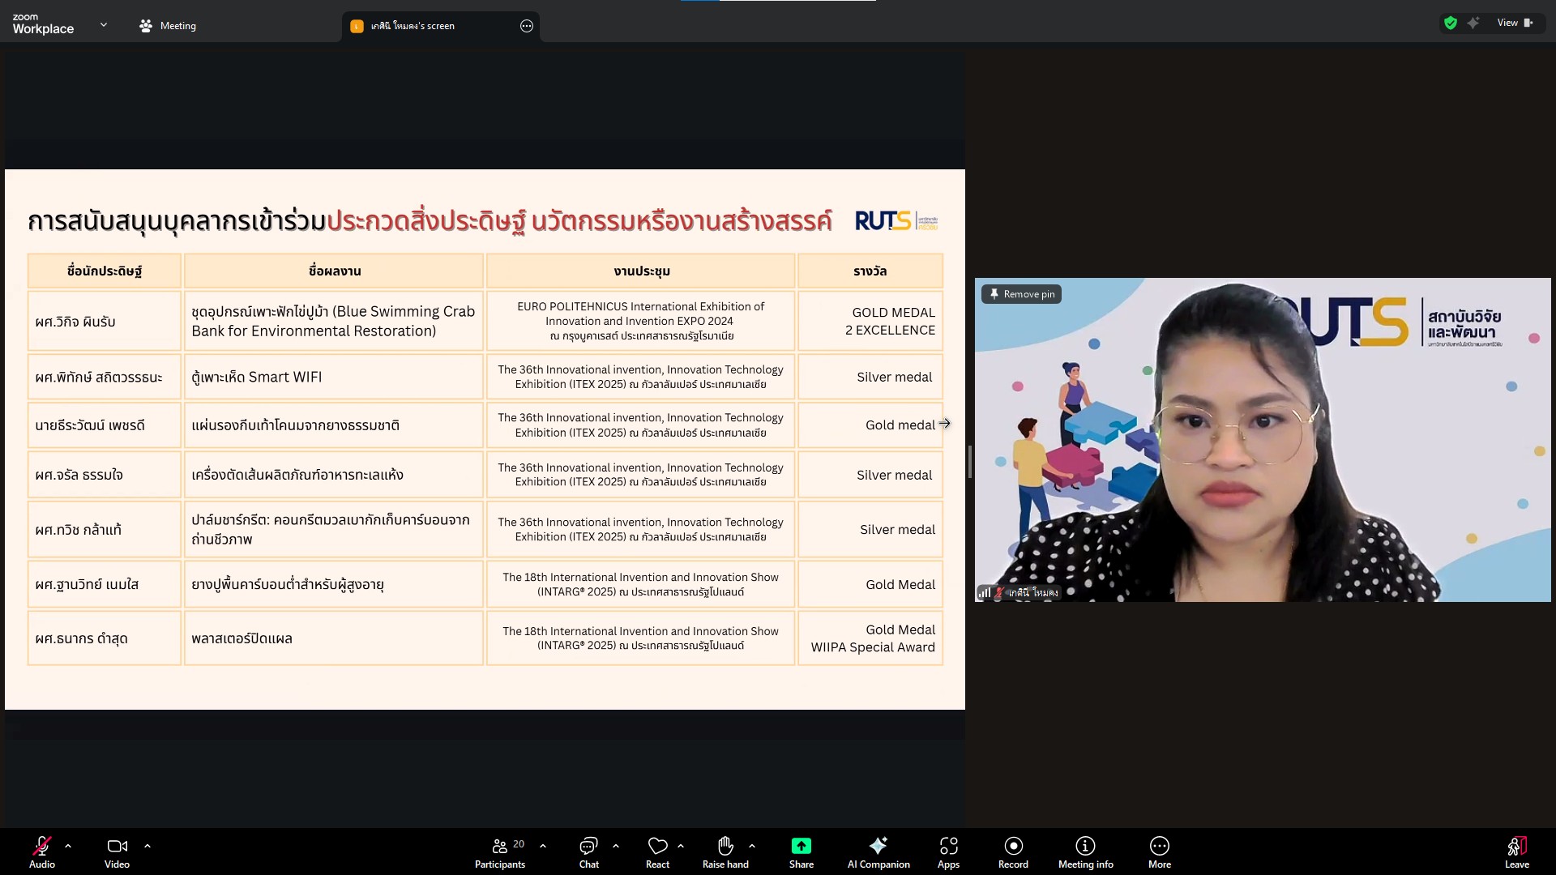This screenshot has width=1556, height=875.
Task: Expand audio options arrow
Action: point(68,846)
